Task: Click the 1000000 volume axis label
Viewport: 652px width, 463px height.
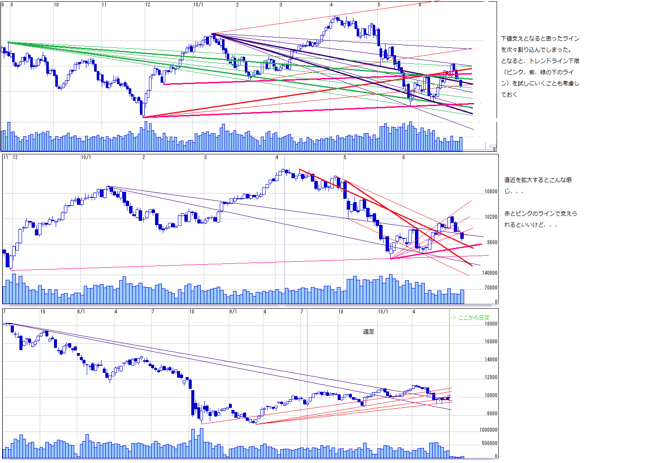Action: 488,430
